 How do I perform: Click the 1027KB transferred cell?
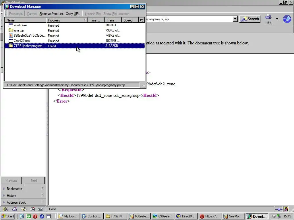(112, 41)
